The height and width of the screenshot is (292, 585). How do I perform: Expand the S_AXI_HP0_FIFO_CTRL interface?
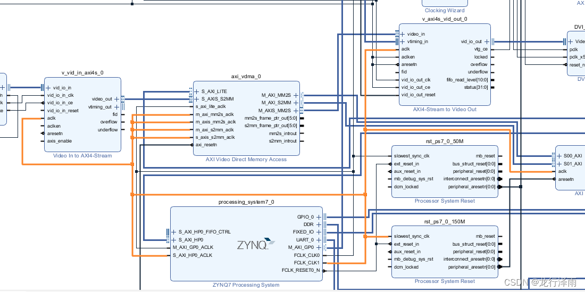[173, 232]
